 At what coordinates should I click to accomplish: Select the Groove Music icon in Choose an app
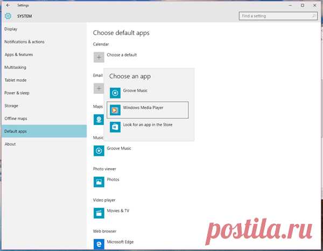[115, 93]
